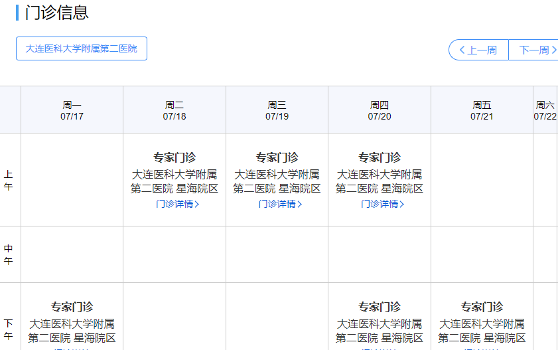The width and height of the screenshot is (558, 350).
Task: Go to previous week with 上一周
Action: point(478,50)
